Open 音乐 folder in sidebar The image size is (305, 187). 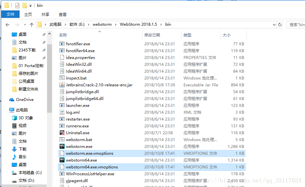(x=23, y=157)
